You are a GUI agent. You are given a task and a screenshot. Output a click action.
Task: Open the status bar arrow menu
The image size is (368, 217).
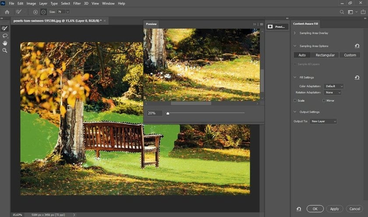pyautogui.click(x=74, y=215)
